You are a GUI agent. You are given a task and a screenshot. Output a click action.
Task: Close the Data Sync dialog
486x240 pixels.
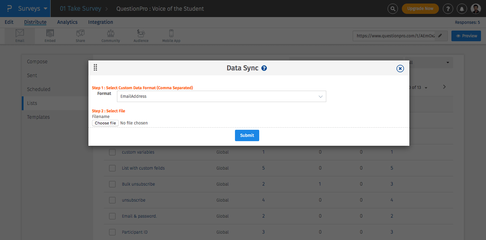tap(400, 69)
